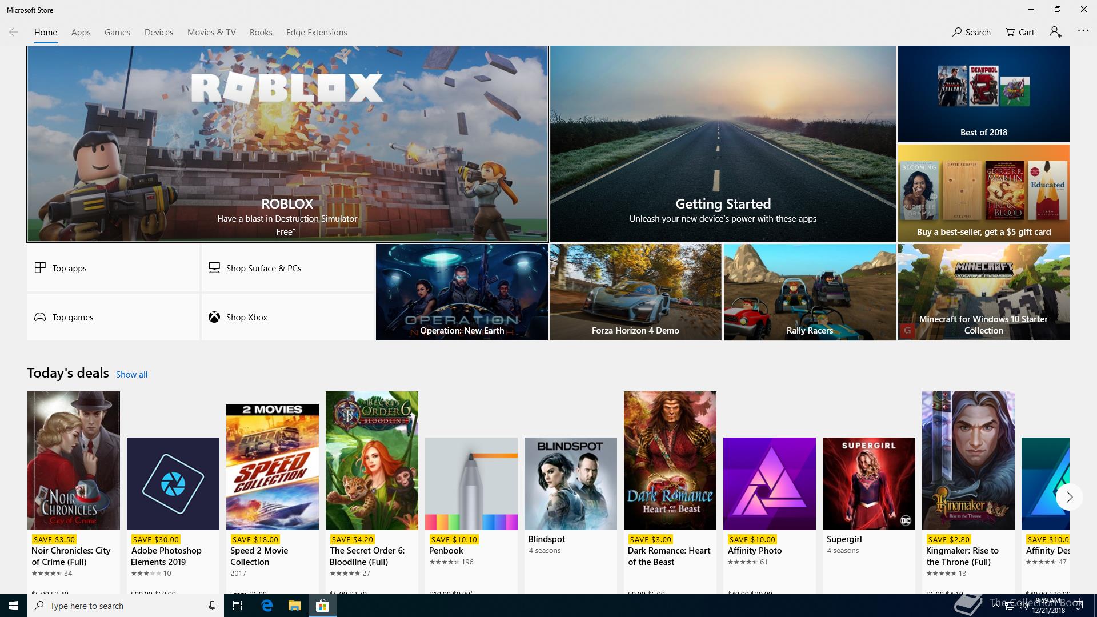Open Forza Horizon 4 Demo tile
The image size is (1097, 617).
pyautogui.click(x=635, y=293)
